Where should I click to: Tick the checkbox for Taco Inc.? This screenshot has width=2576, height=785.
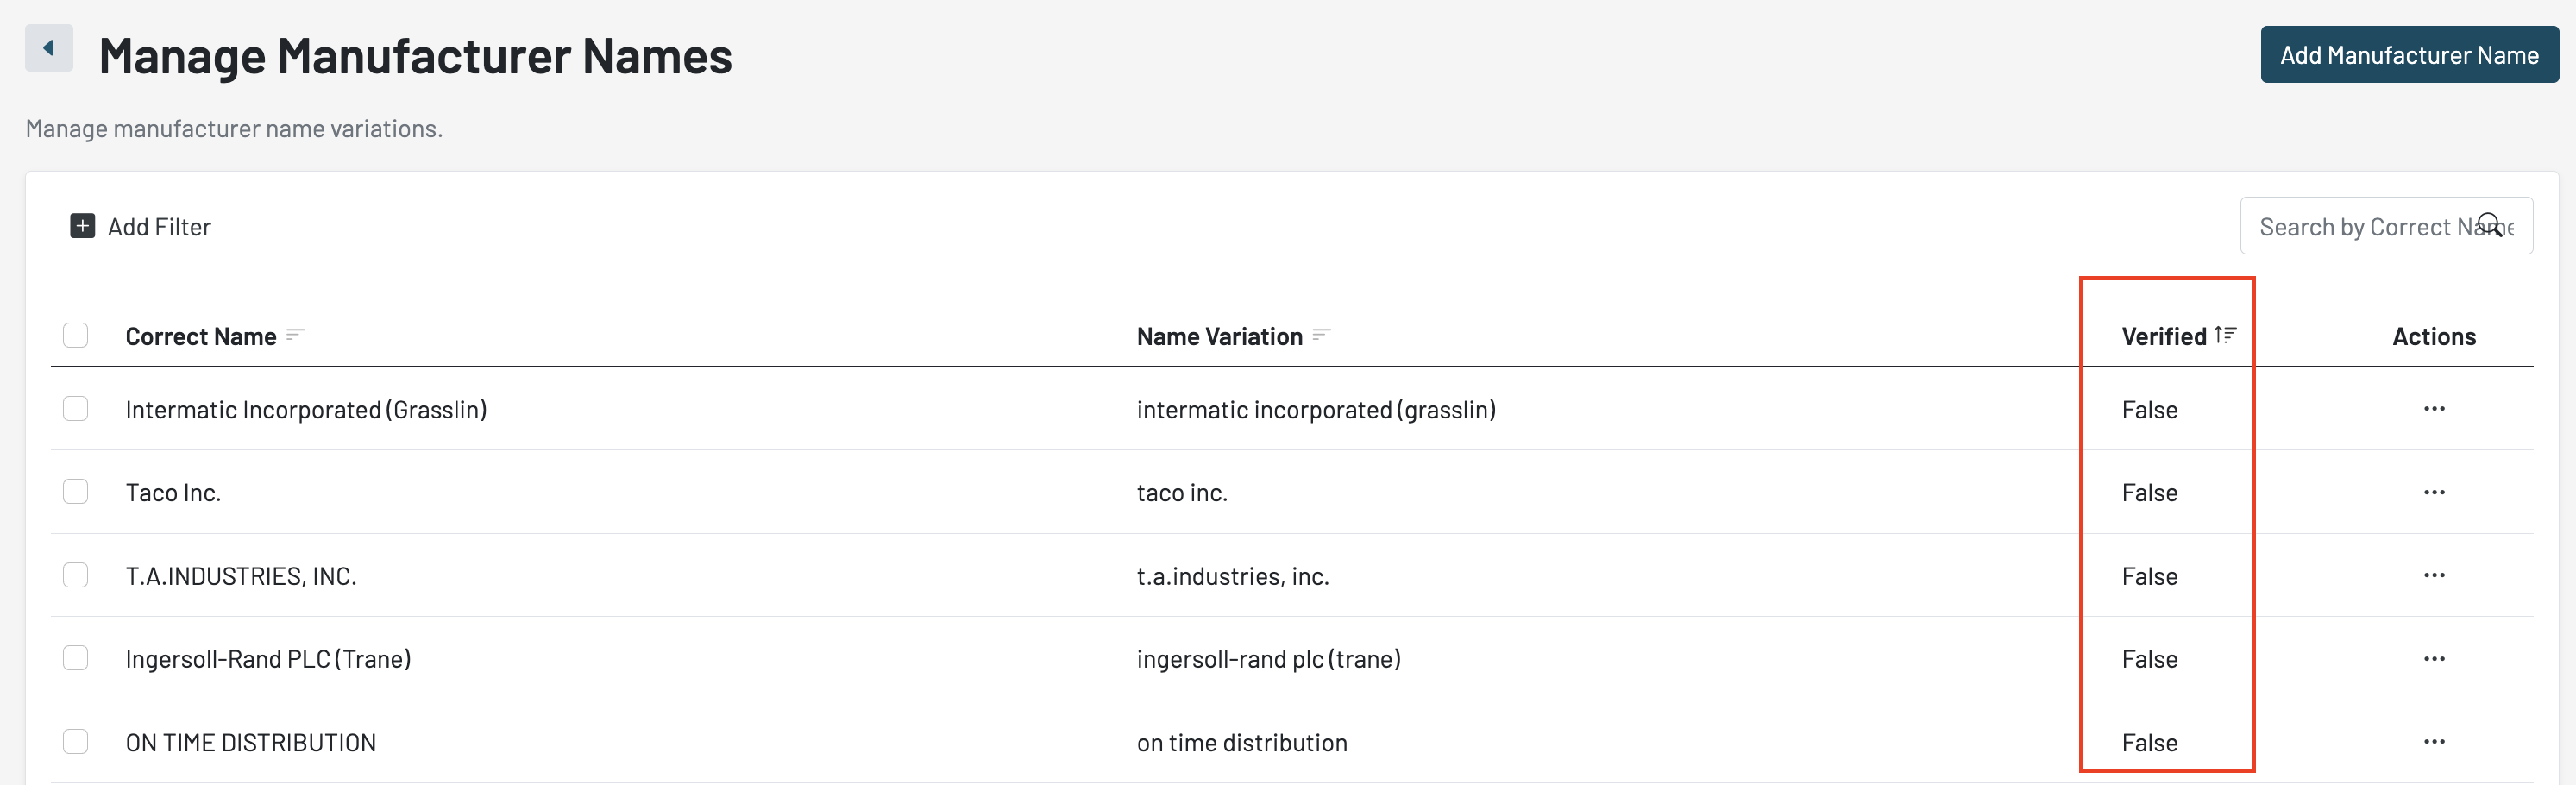75,492
